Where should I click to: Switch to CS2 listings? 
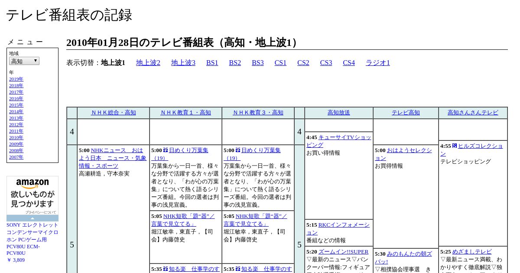[x=303, y=63]
